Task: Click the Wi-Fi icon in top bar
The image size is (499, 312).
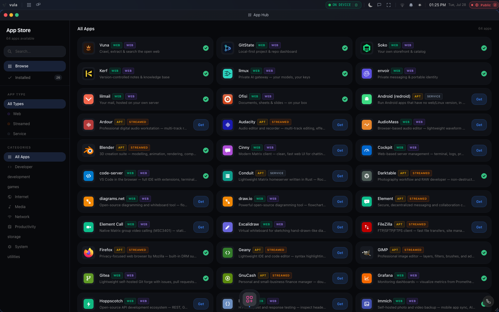Action: pos(402,5)
